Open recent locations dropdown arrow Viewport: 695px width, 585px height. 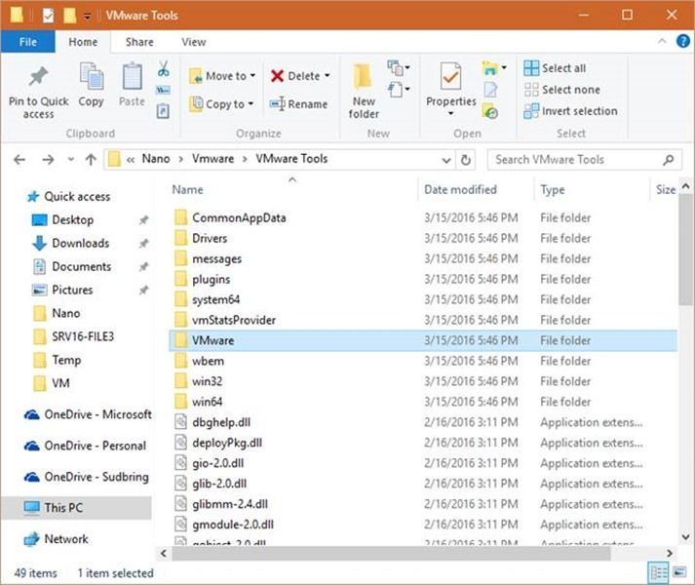coord(70,159)
